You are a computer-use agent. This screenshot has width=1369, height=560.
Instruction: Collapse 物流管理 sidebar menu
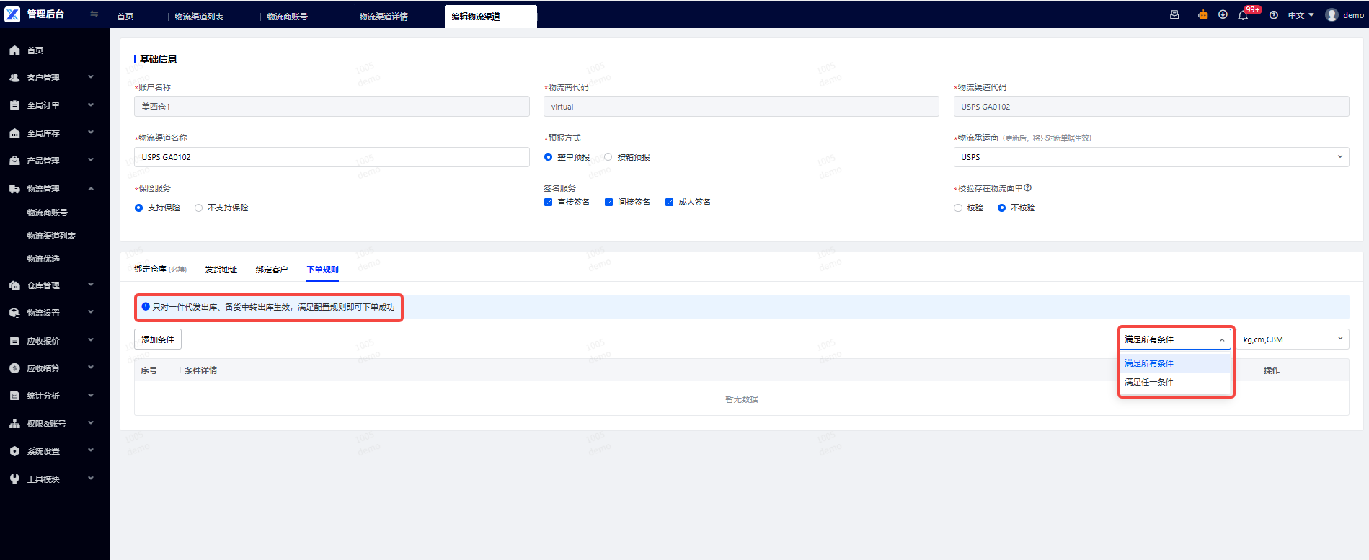(91, 189)
